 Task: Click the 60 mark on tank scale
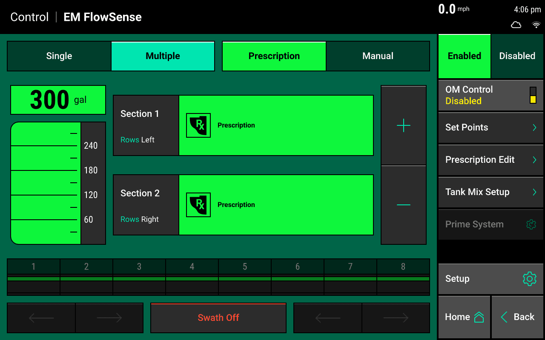click(x=89, y=220)
